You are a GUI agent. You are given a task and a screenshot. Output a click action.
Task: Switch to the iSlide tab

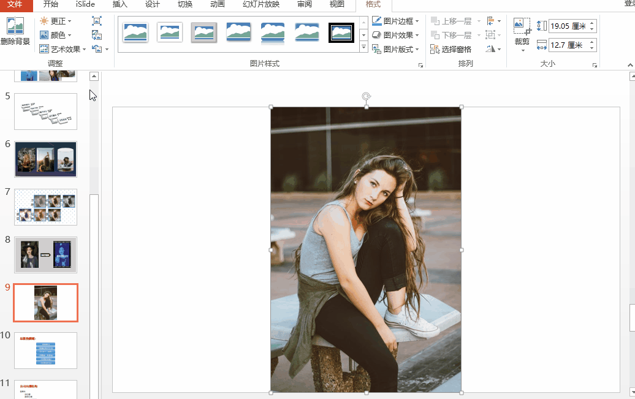tap(85, 4)
